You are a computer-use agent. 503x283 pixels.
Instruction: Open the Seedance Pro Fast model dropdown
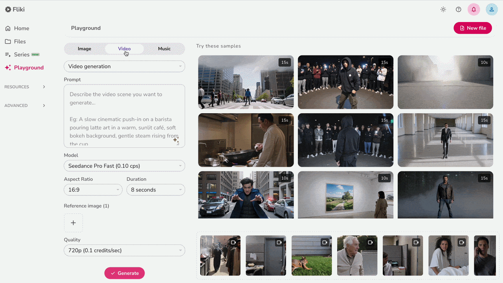124,166
